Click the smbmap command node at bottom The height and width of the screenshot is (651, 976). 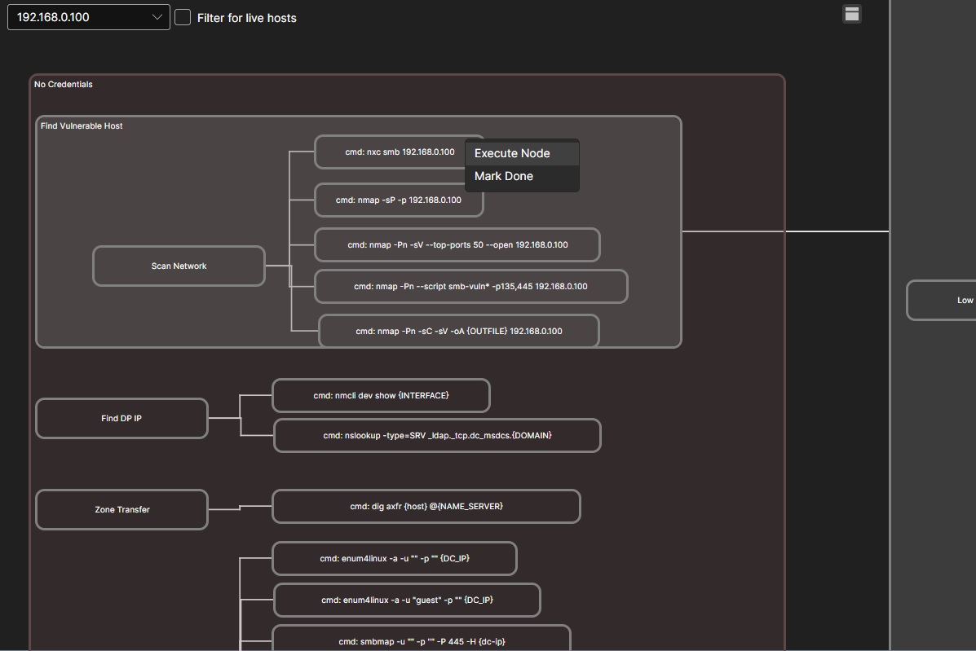[x=422, y=641]
